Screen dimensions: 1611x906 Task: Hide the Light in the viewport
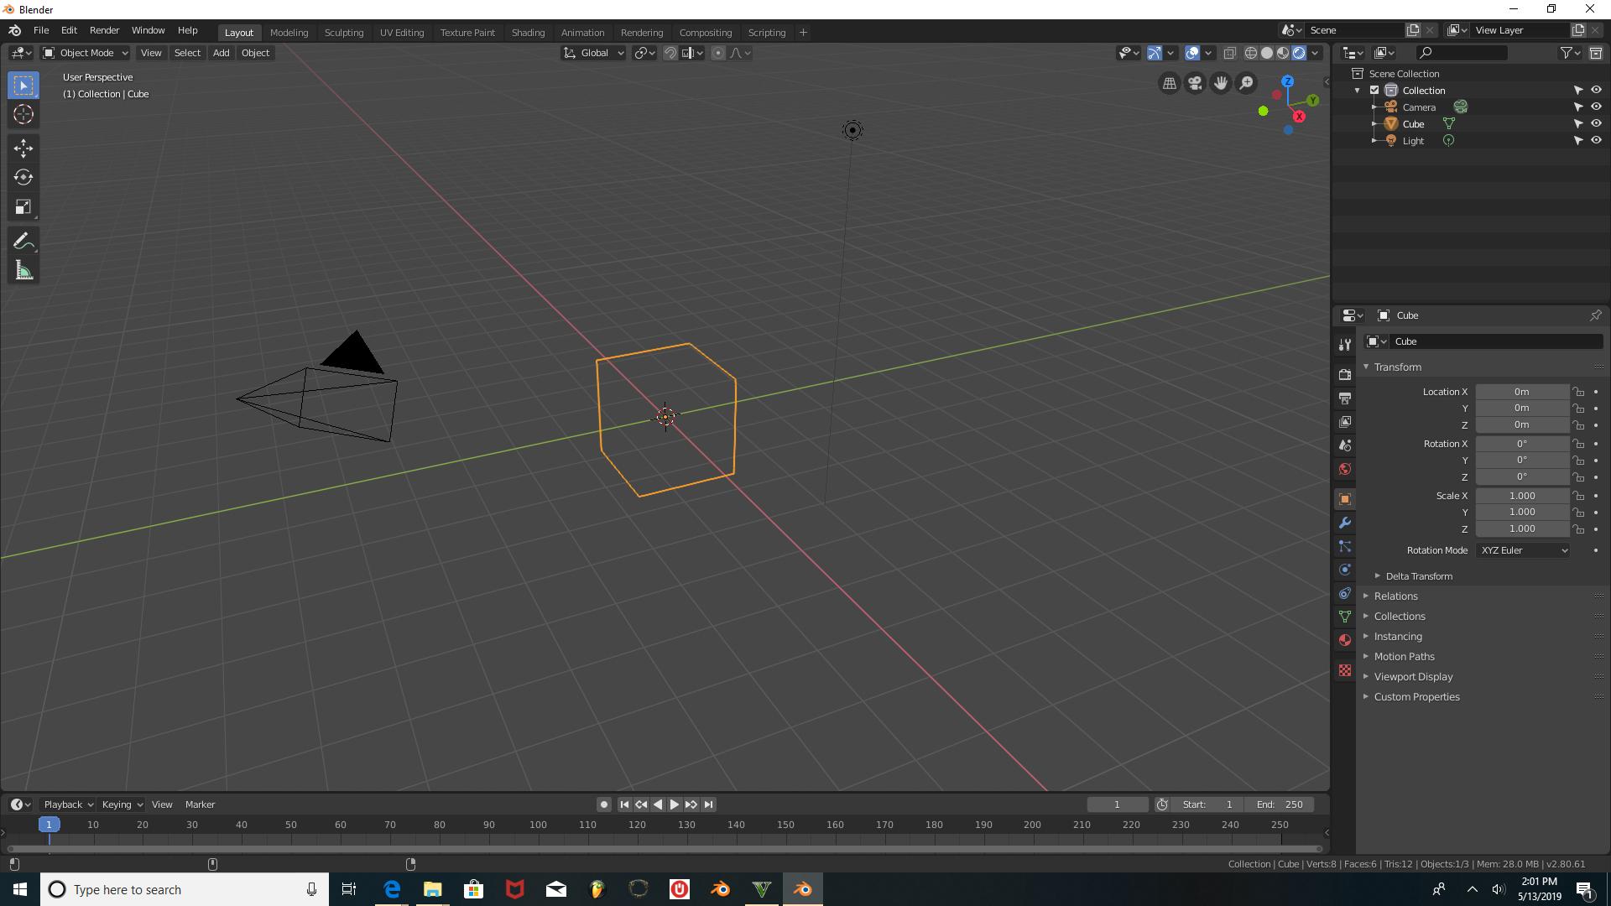point(1597,140)
